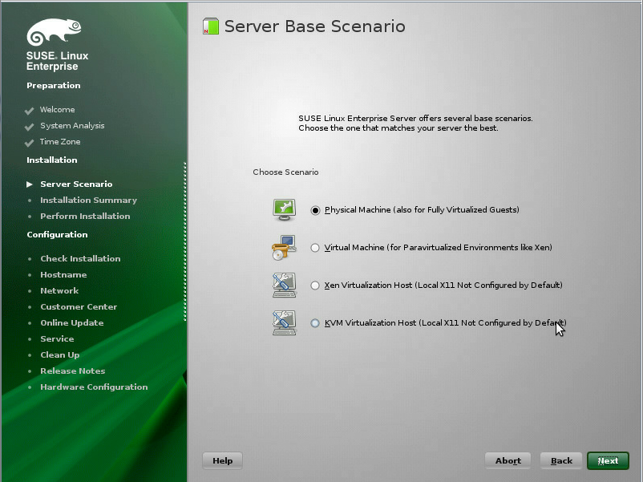Click the Virtual Machine option label text
Screen dimensions: 643x482
pyautogui.click(x=439, y=248)
